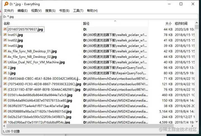This screenshot has height=136, width=201.
Task: Select file {7075400D-FC93-4ED8-8B67-795936CE226C}.jpg
Action: [x=44, y=84]
